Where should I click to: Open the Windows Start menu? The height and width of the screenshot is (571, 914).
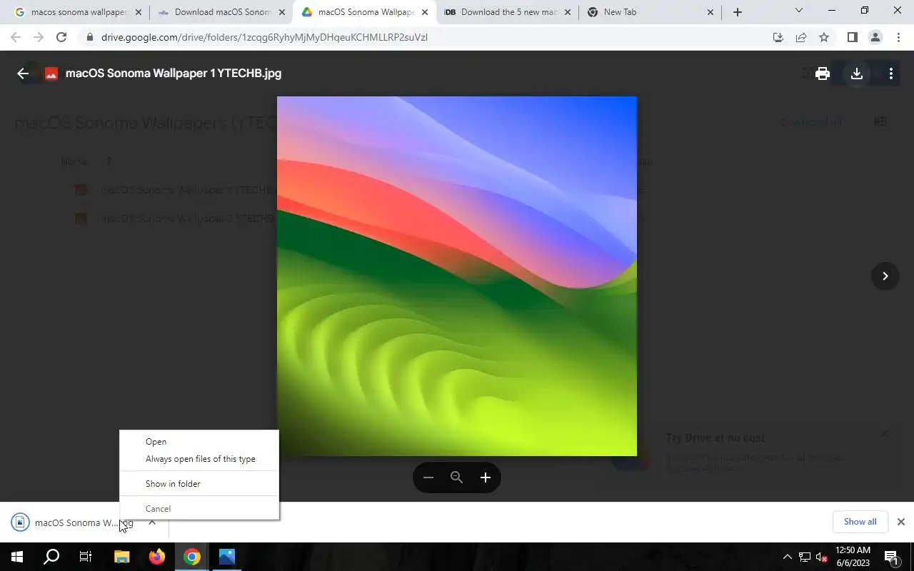[17, 557]
